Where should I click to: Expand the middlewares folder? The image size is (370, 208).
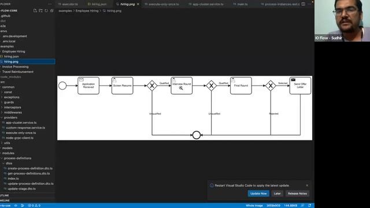click(13, 113)
